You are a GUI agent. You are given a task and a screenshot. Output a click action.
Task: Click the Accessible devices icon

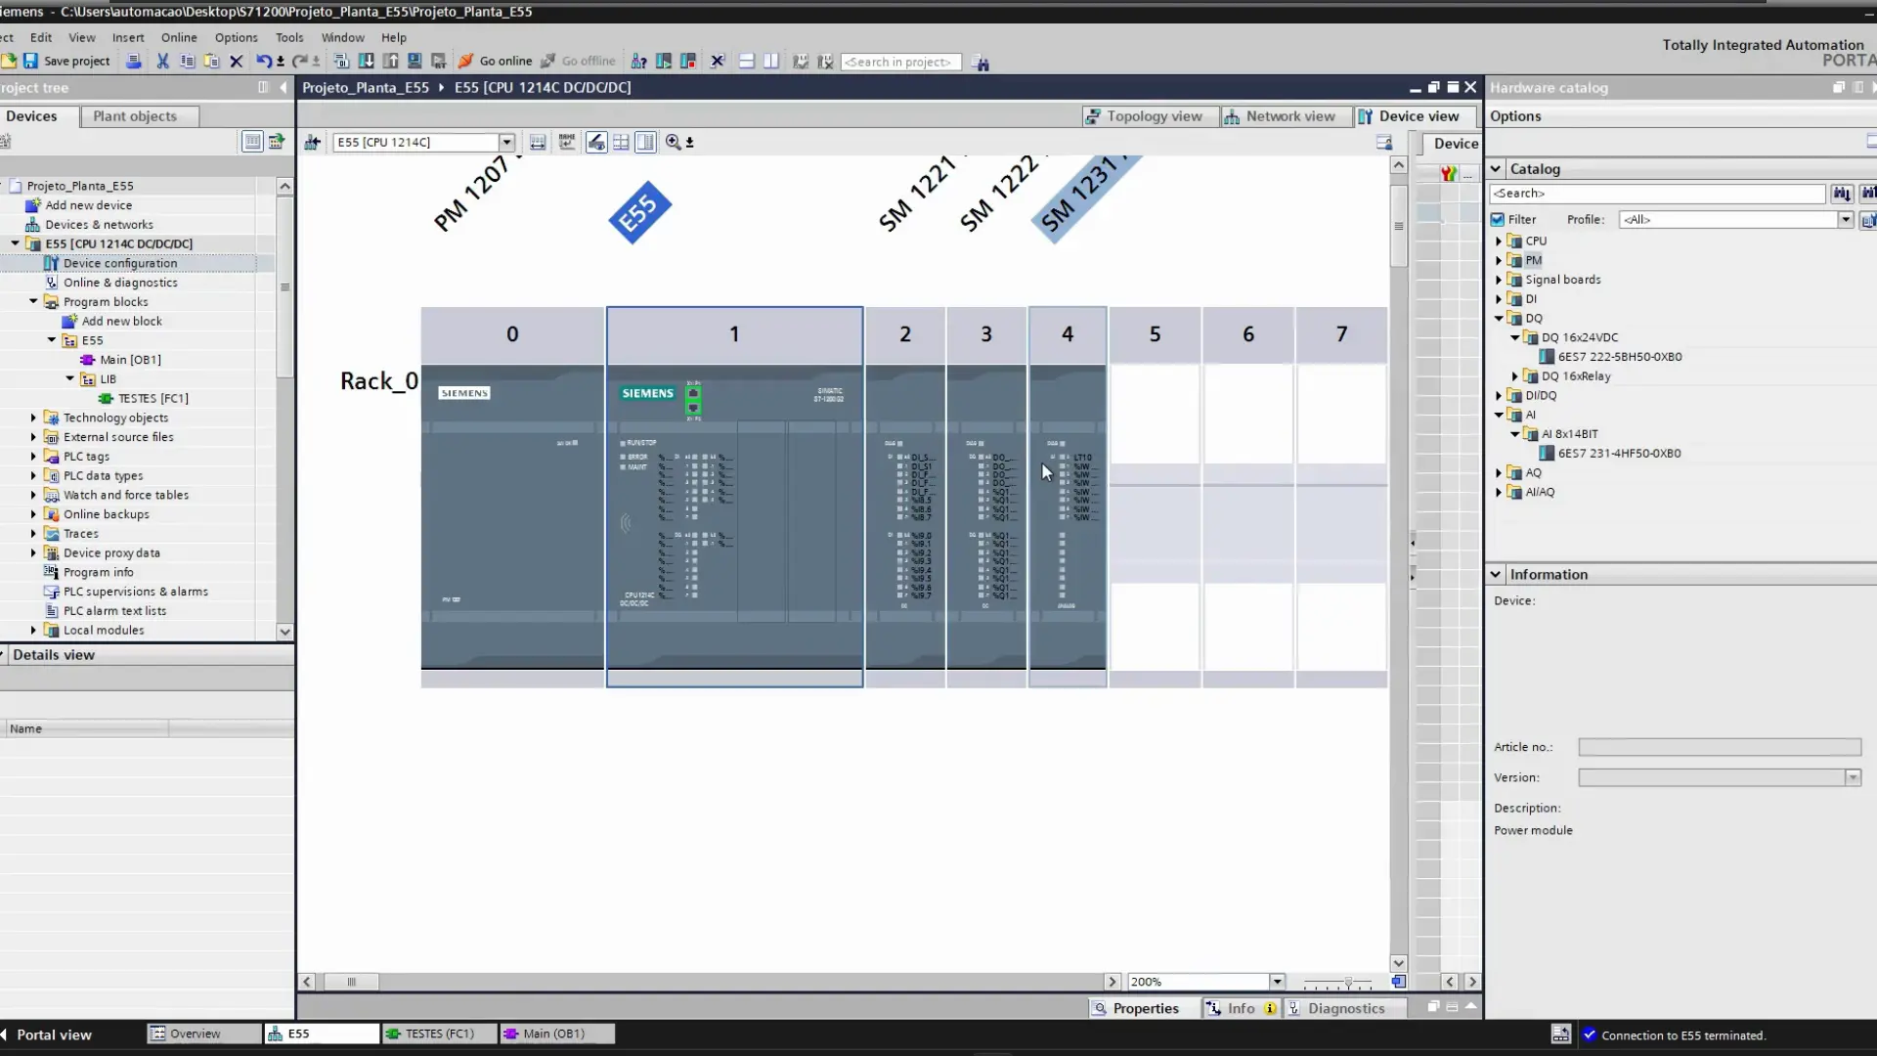pyautogui.click(x=639, y=61)
